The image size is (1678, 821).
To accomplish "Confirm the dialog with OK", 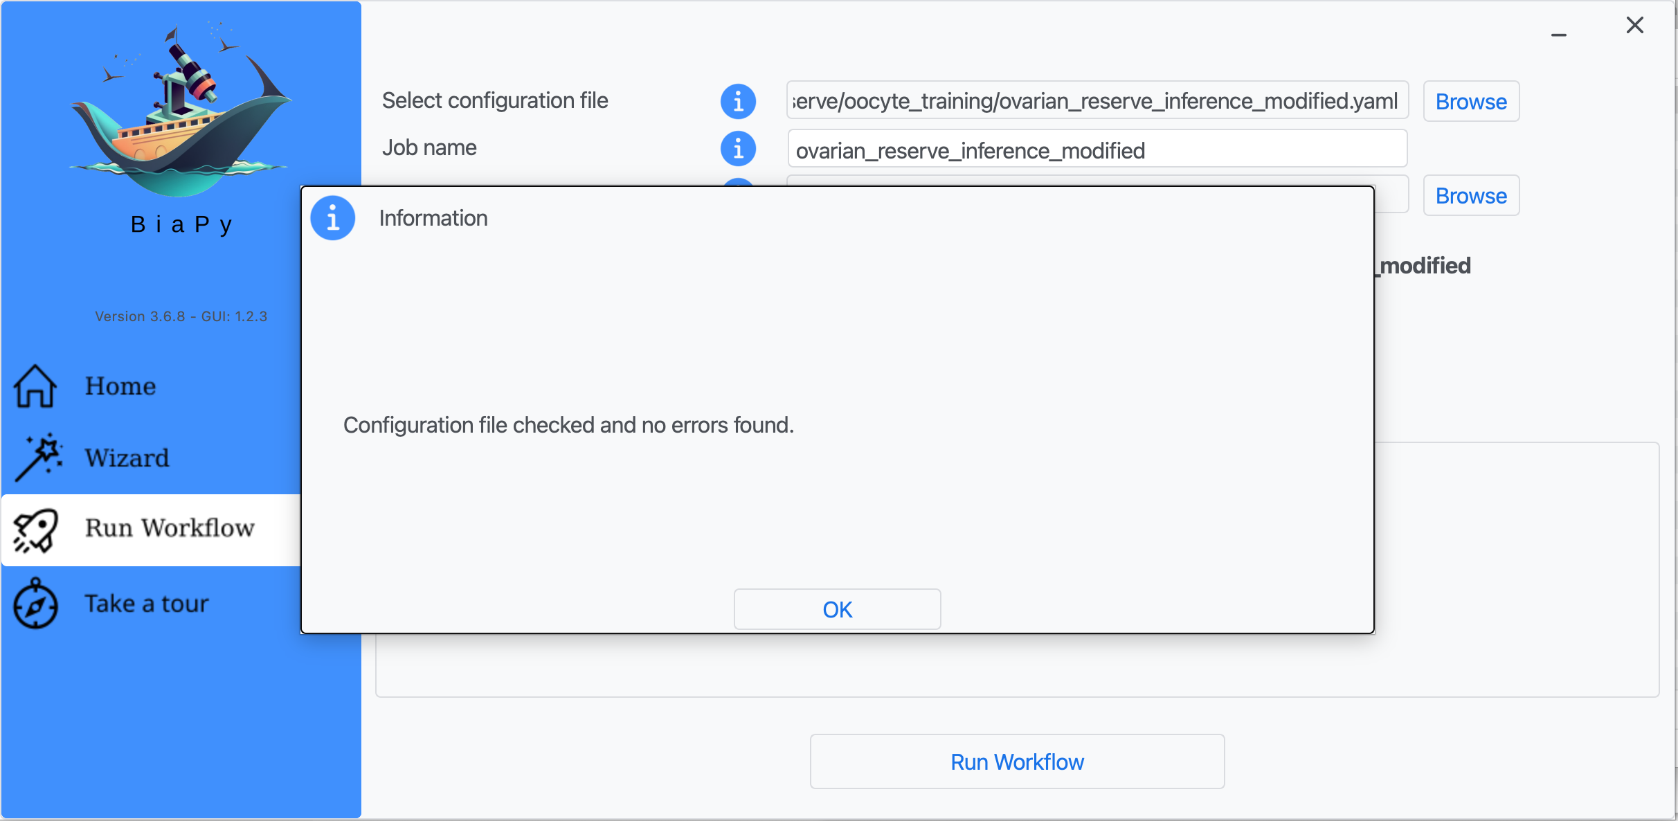I will click(837, 609).
